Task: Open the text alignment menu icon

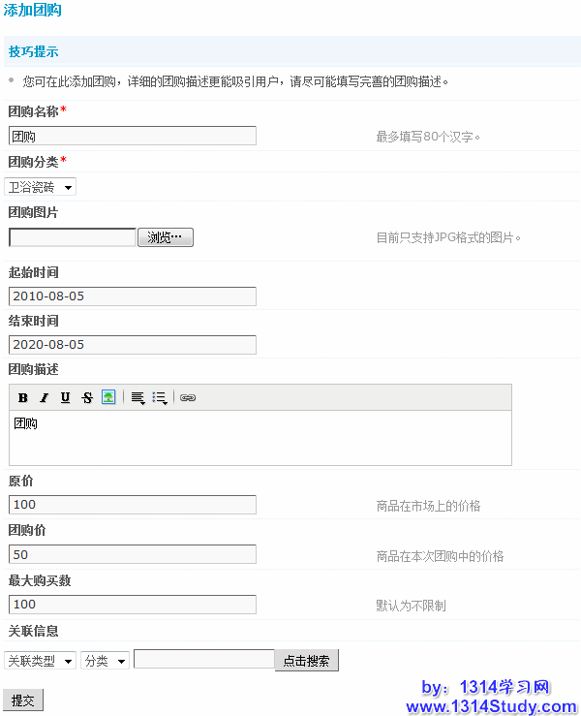Action: coord(138,397)
